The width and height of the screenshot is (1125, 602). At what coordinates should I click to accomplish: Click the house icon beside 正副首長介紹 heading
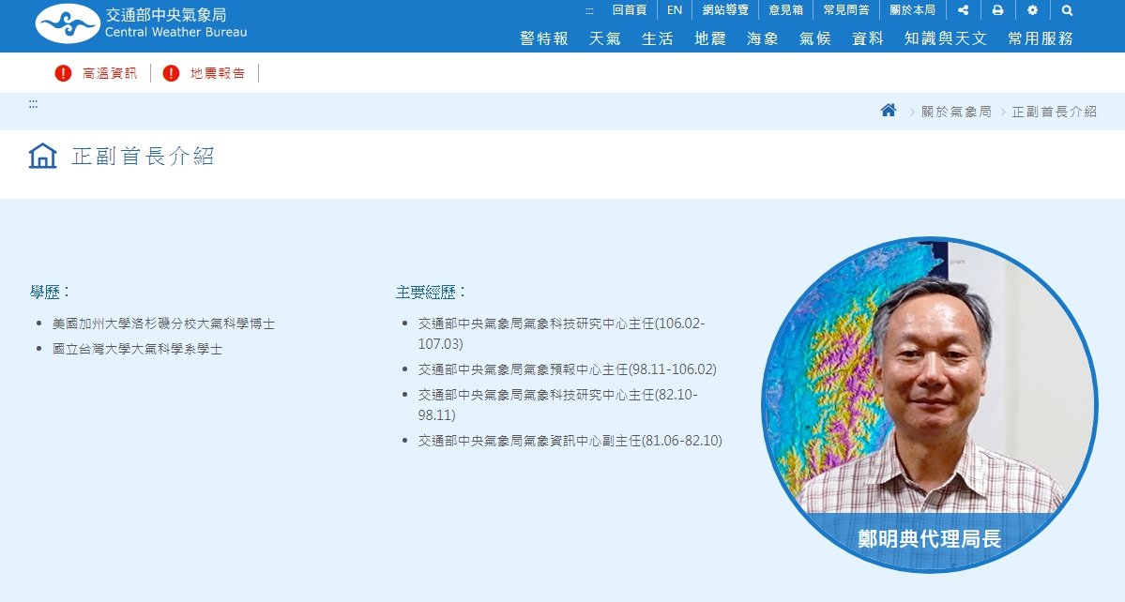pos(43,156)
